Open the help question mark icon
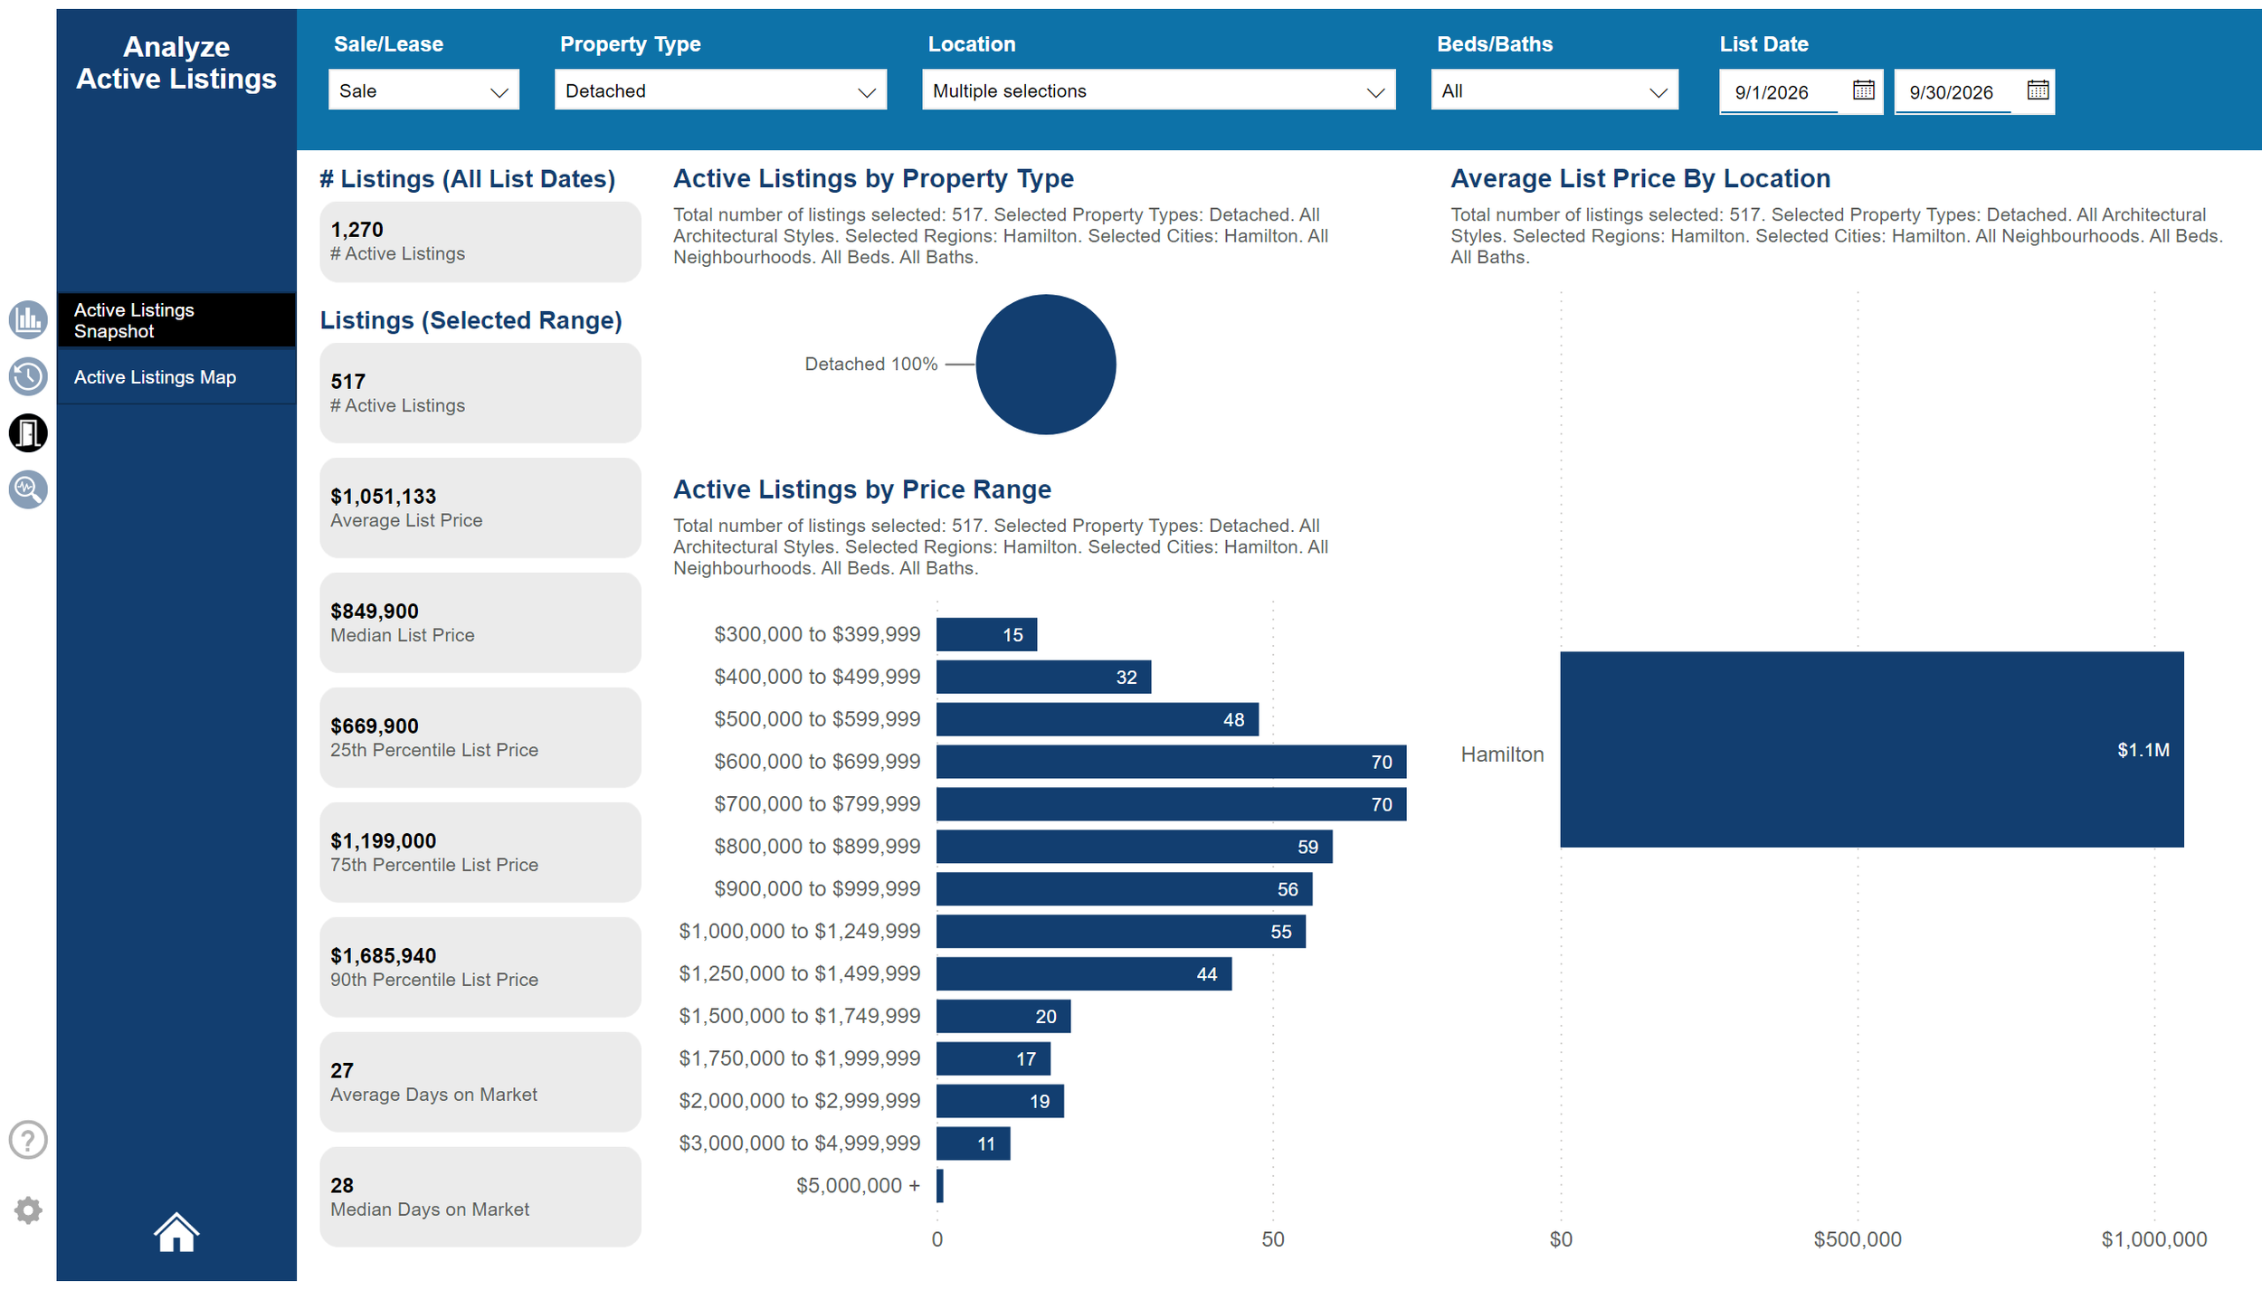Screen dimensions: 2262x1290 click(x=28, y=1140)
